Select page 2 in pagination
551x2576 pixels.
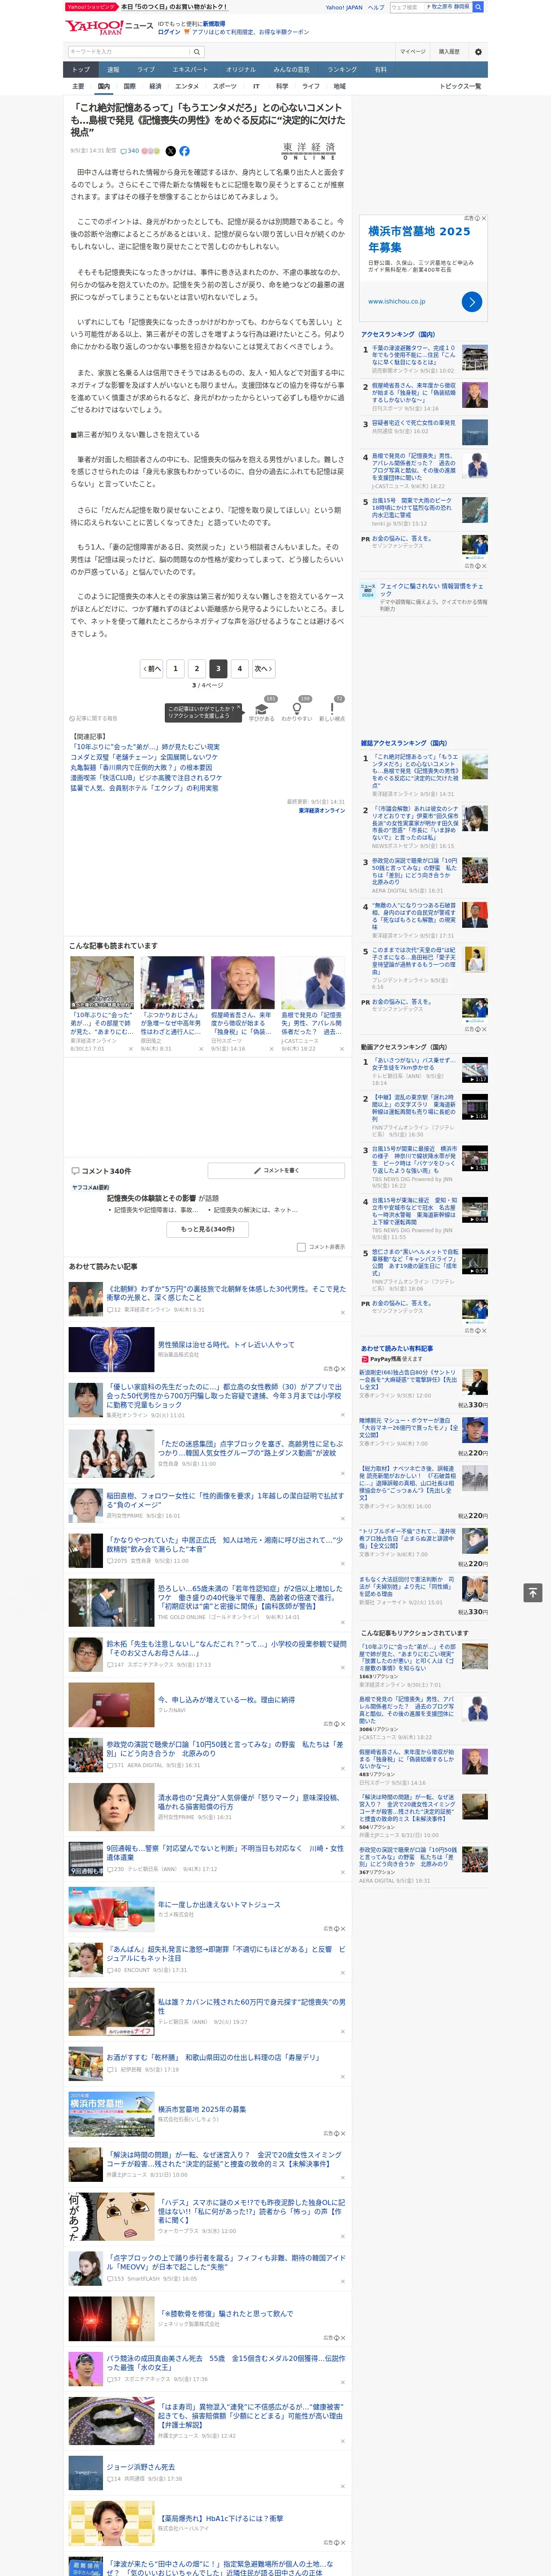[196, 668]
